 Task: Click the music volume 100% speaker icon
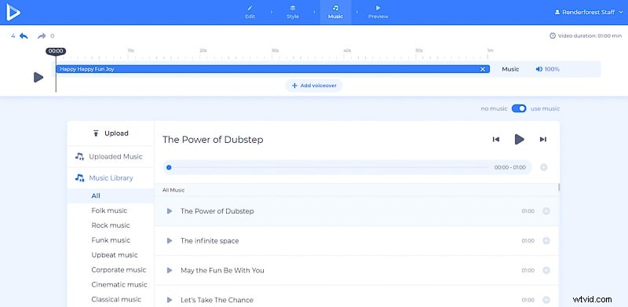(539, 69)
